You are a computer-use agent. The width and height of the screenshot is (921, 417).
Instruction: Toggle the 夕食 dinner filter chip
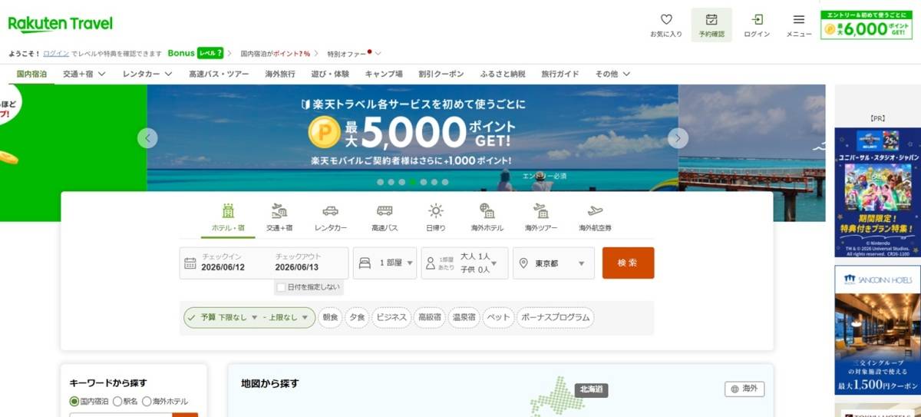coord(357,317)
